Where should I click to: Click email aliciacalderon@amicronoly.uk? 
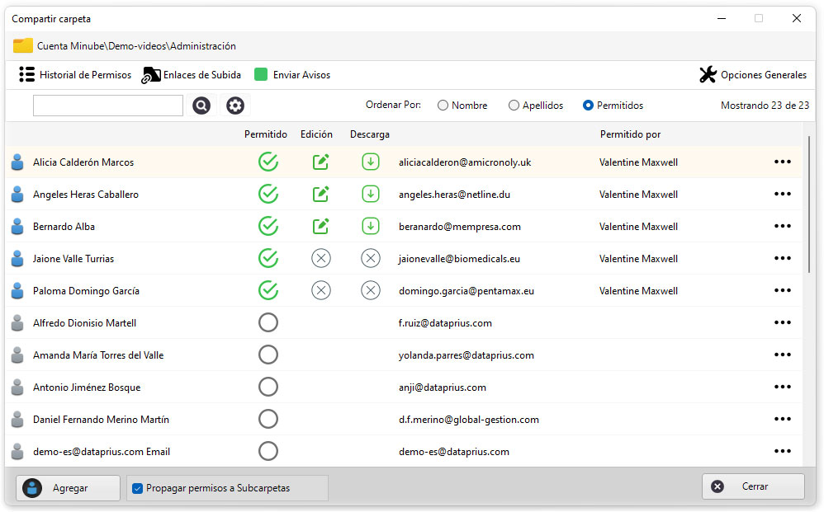pyautogui.click(x=465, y=162)
